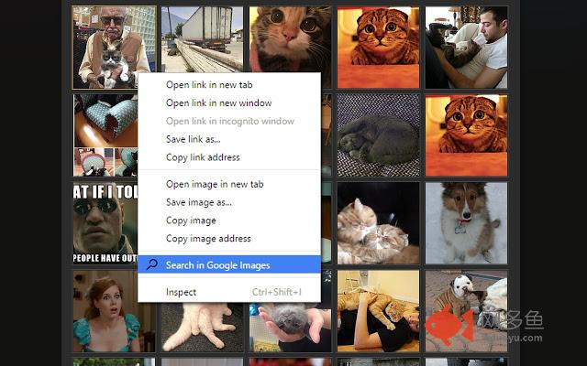
Task: Choose Copy image address option
Action: [x=208, y=239]
